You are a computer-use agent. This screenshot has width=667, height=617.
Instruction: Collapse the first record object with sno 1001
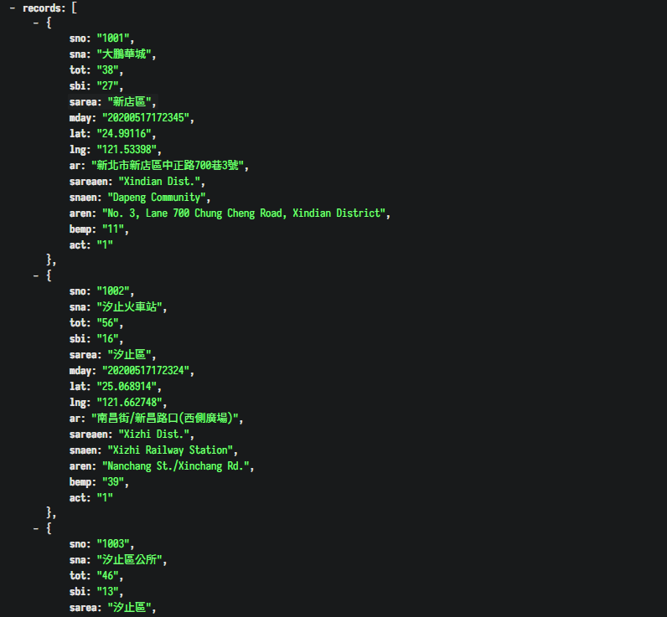click(x=36, y=23)
